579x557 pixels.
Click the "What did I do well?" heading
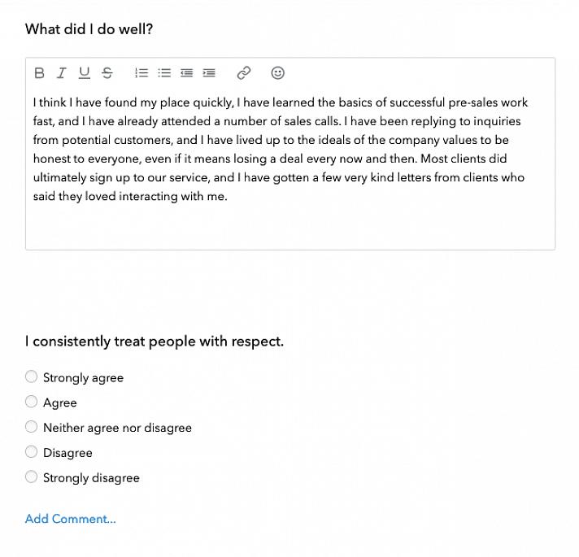point(89,29)
